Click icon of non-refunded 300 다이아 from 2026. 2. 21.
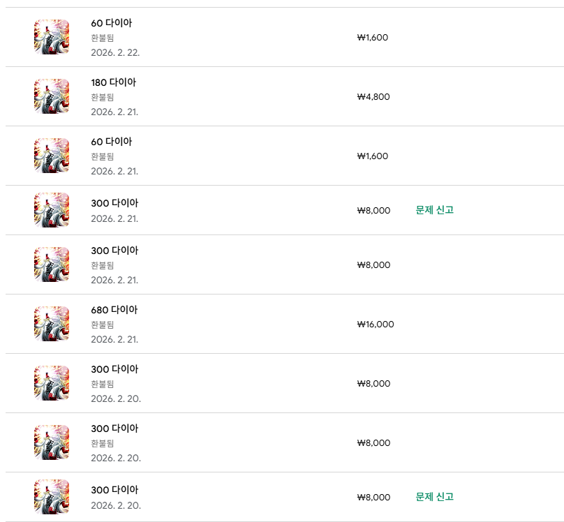The height and width of the screenshot is (522, 564). [52, 210]
